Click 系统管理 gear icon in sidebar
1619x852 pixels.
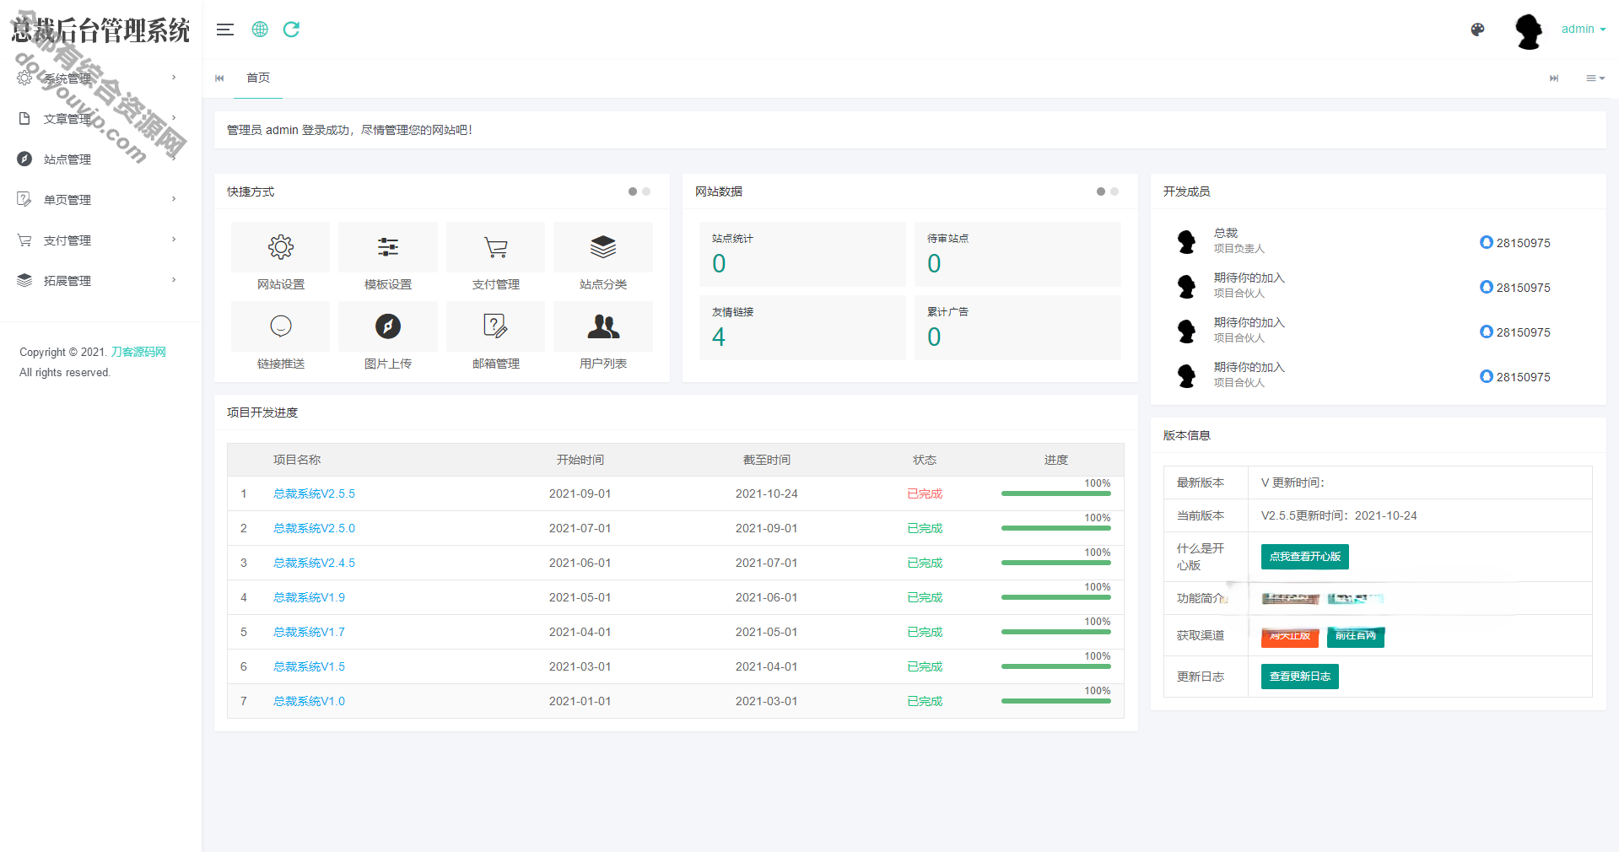24,78
